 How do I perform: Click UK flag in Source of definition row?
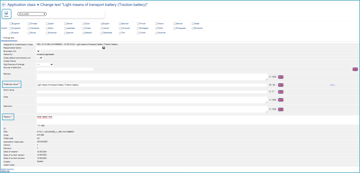tap(355, 69)
